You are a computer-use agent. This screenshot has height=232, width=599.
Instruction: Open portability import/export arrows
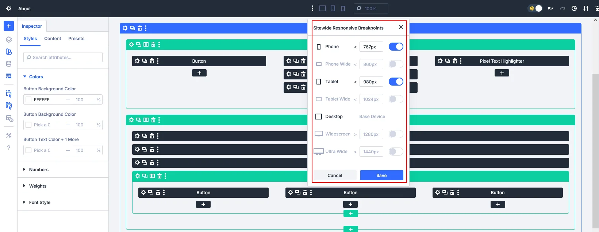pyautogui.click(x=586, y=8)
